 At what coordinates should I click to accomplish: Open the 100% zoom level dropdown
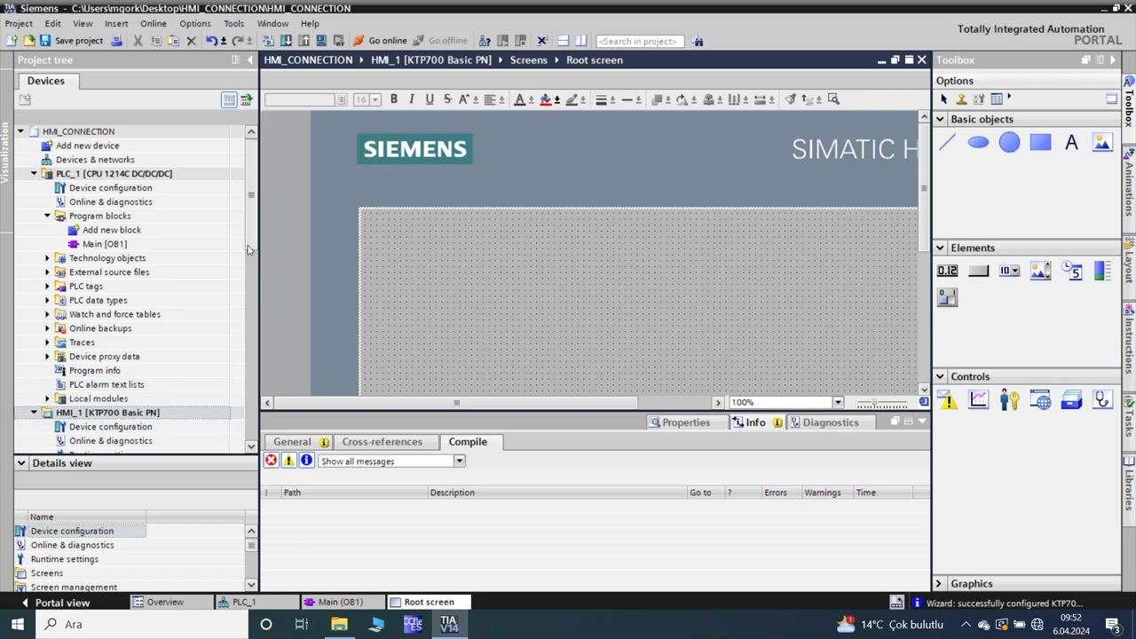tap(838, 403)
